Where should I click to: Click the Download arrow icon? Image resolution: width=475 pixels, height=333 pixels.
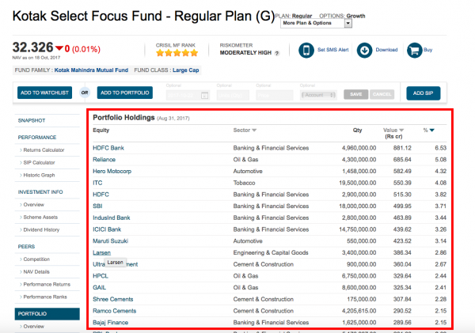pyautogui.click(x=364, y=50)
